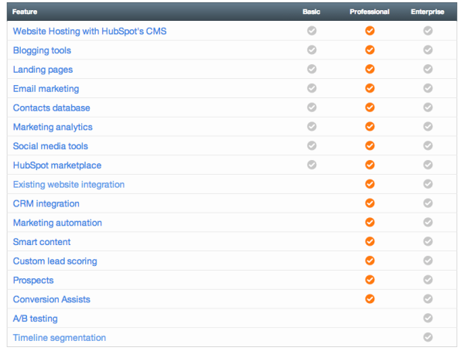Click Enterprise checkmark for A/B testing
Viewport: 464px width, 351px height.
pyautogui.click(x=428, y=318)
